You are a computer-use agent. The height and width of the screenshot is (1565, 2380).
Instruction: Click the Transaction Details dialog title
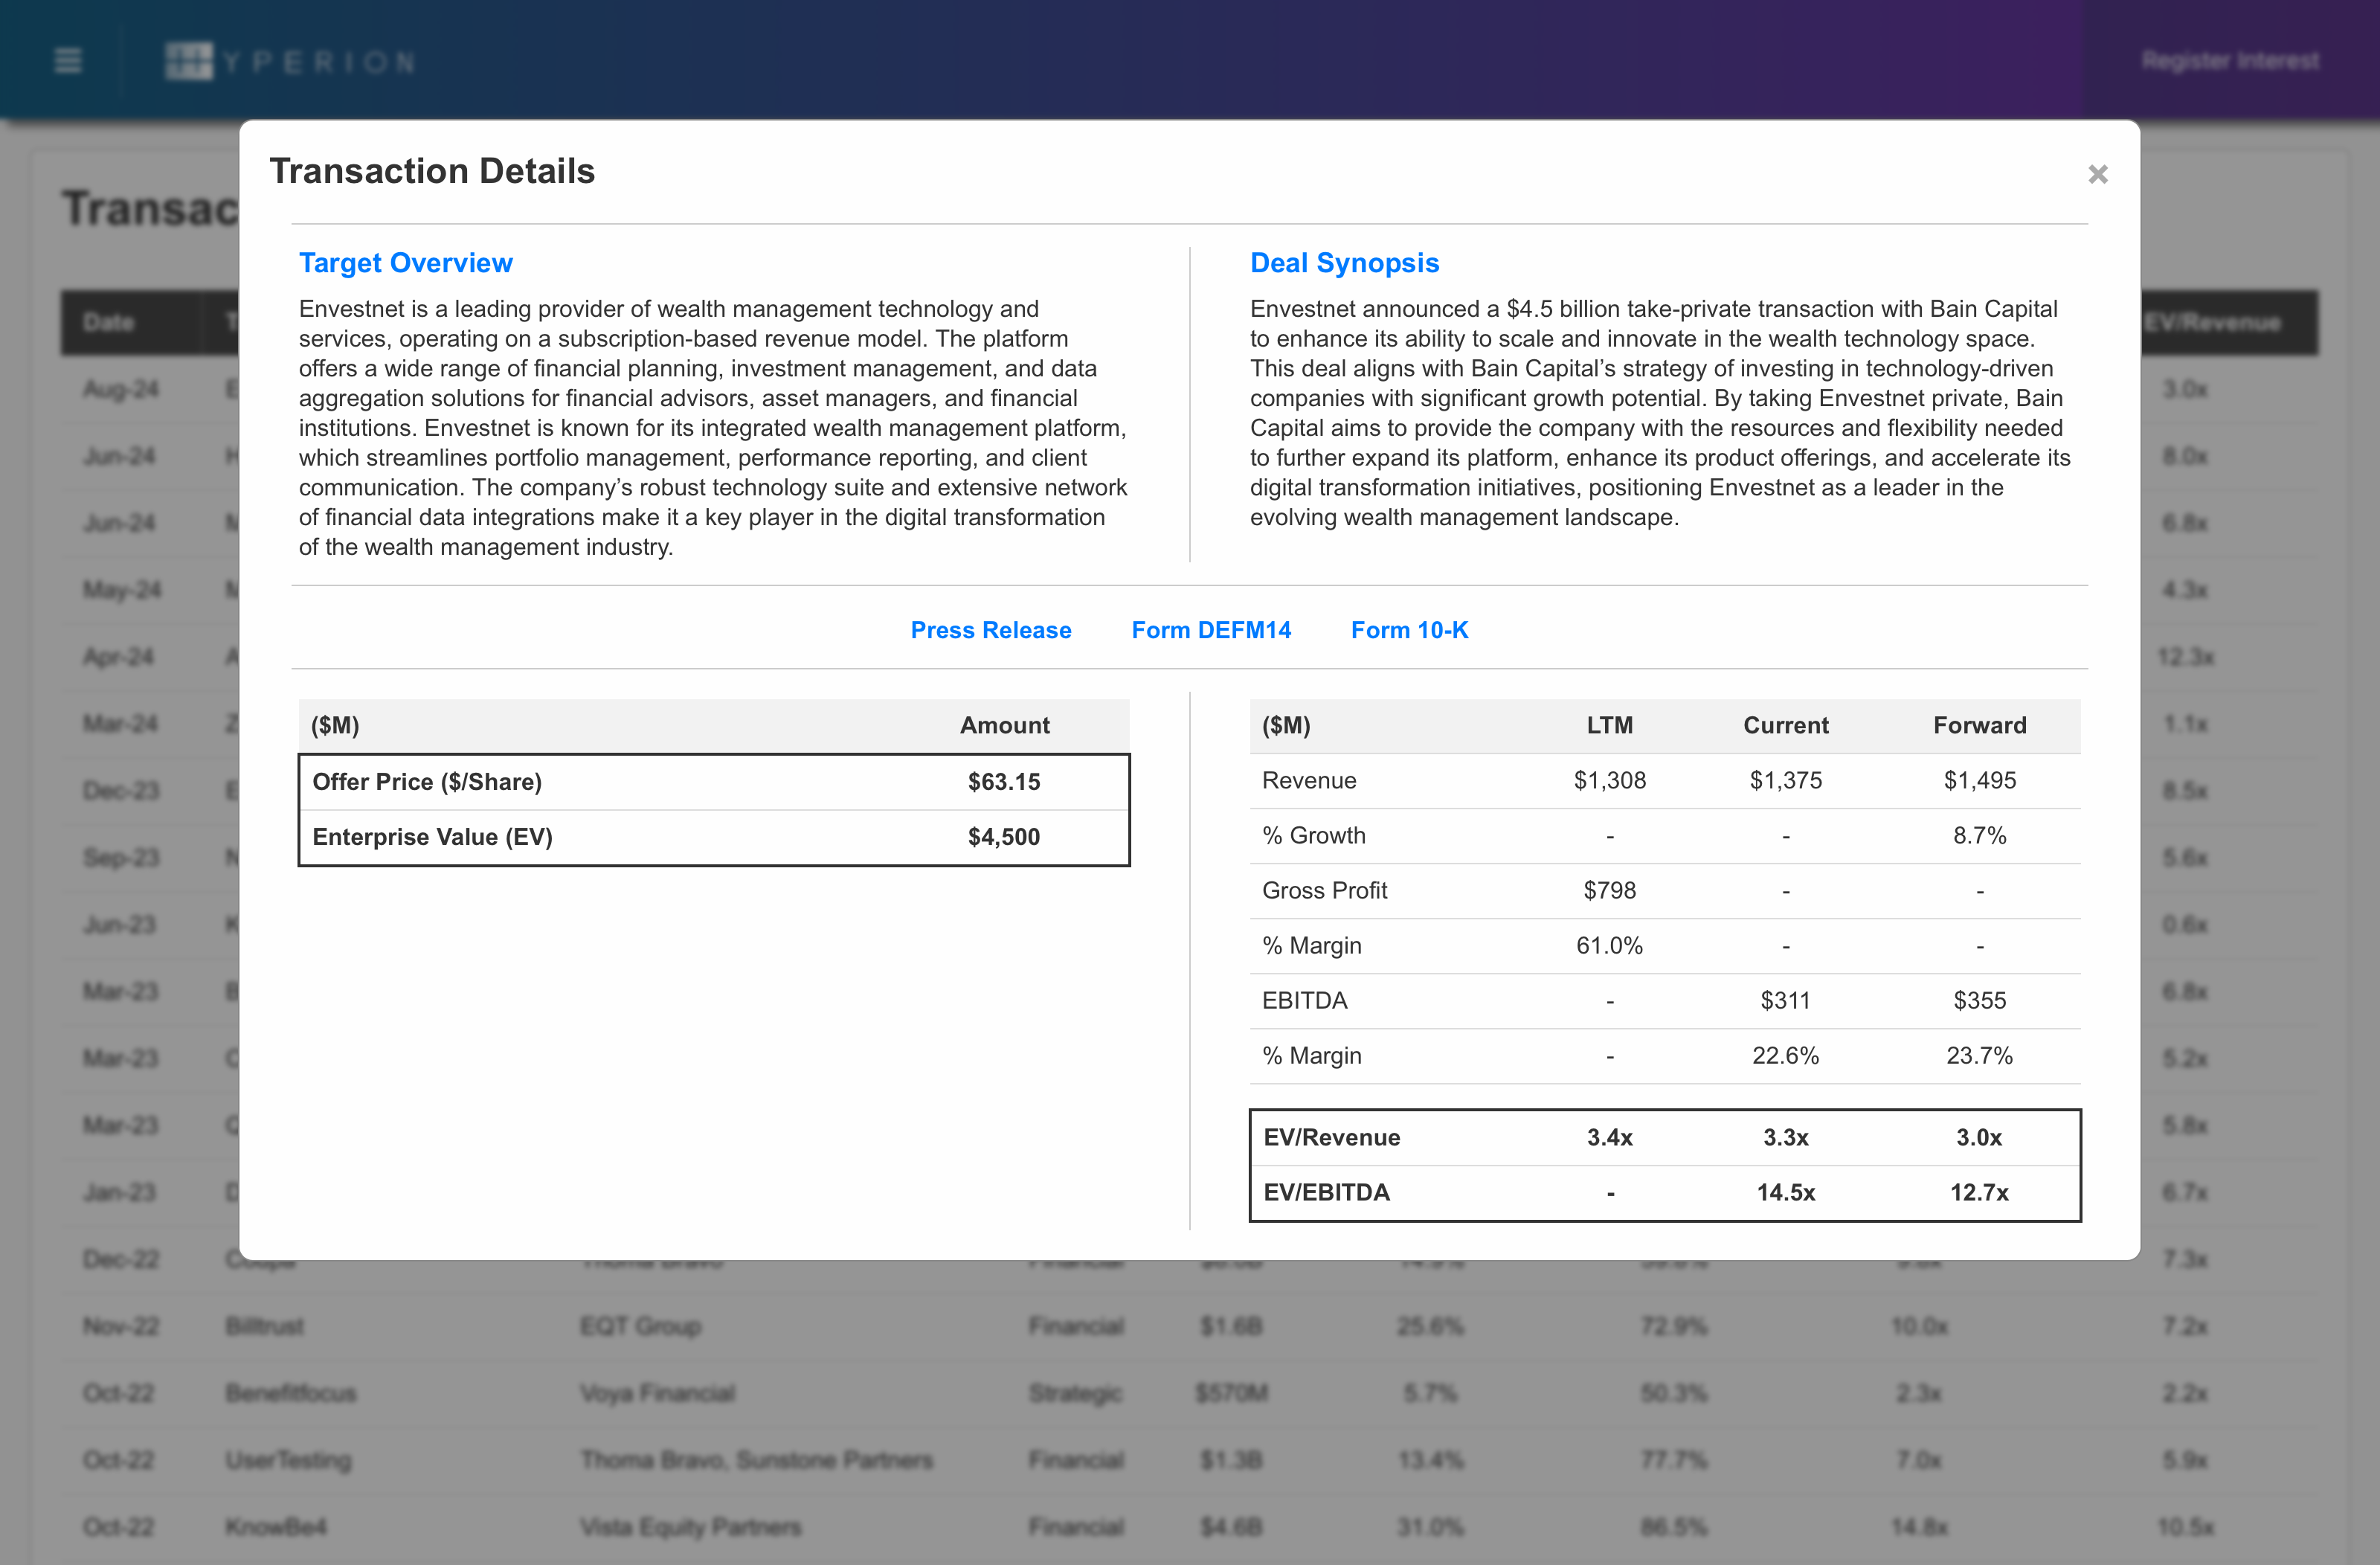432,171
